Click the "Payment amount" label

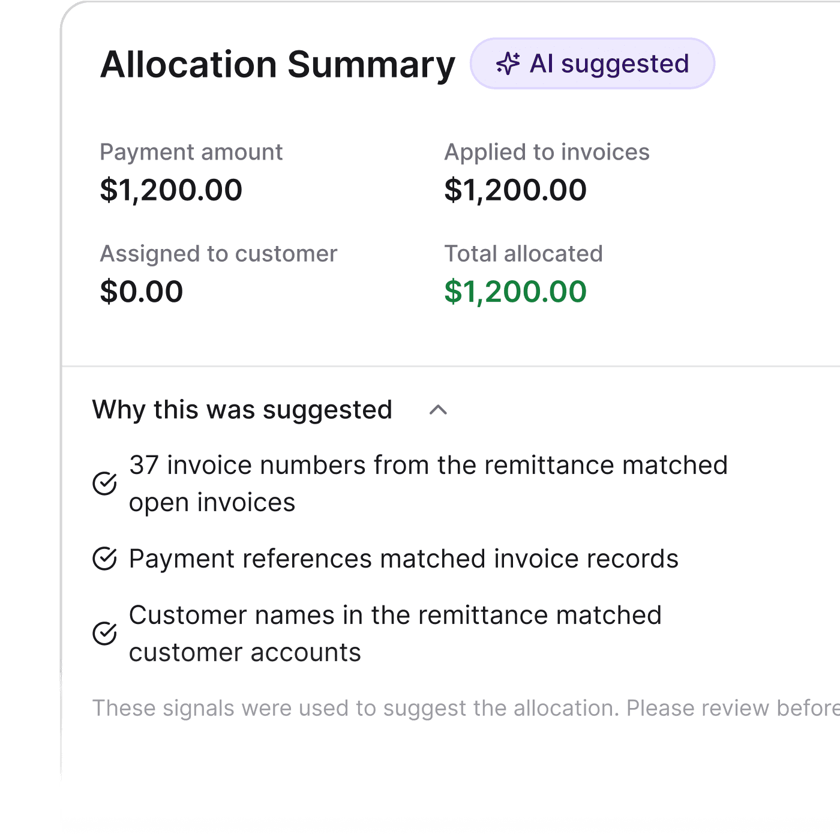191,152
